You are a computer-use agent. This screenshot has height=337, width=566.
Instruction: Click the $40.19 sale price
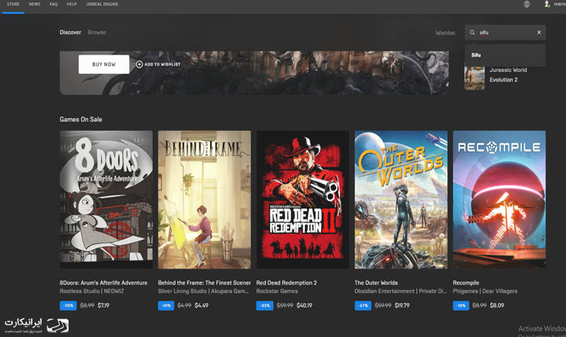click(x=304, y=306)
